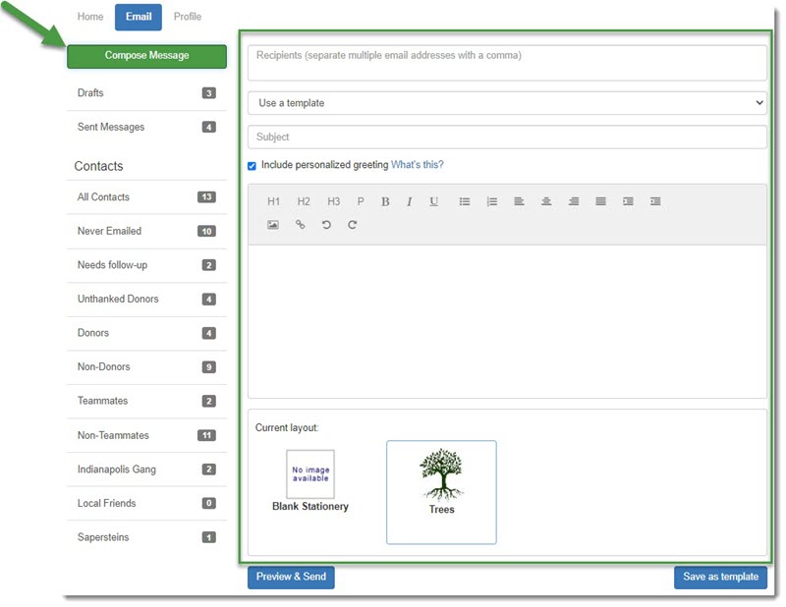The height and width of the screenshot is (607, 786).
Task: Choose the Blank Stationery layout
Action: coord(309,481)
